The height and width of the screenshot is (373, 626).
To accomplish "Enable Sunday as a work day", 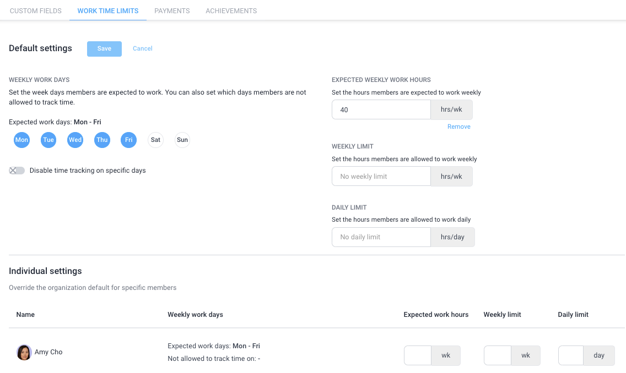I will click(x=182, y=140).
